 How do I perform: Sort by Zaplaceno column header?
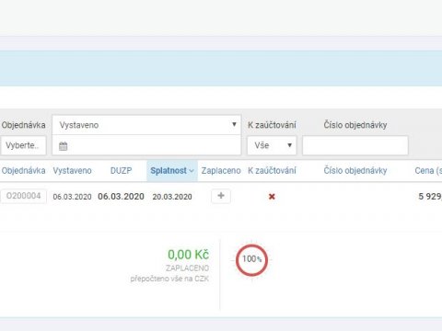pos(221,170)
